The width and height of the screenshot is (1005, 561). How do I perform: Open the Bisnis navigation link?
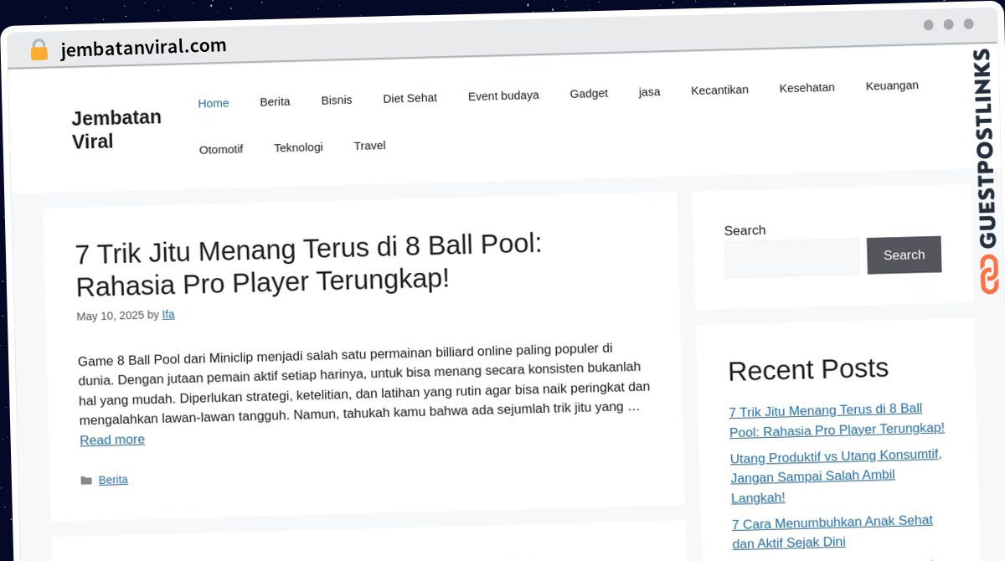point(337,100)
